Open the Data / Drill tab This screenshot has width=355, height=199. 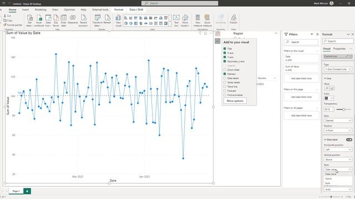click(136, 10)
